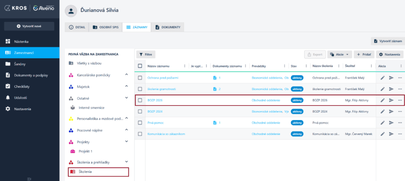Open the Akcie dropdown menu

339,55
